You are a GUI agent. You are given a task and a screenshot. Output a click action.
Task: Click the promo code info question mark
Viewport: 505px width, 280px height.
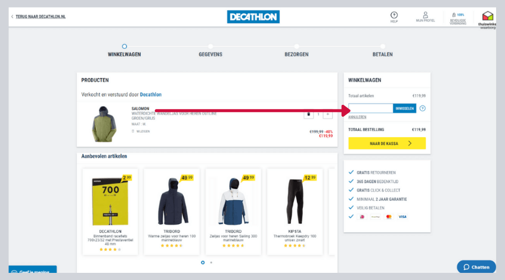422,108
